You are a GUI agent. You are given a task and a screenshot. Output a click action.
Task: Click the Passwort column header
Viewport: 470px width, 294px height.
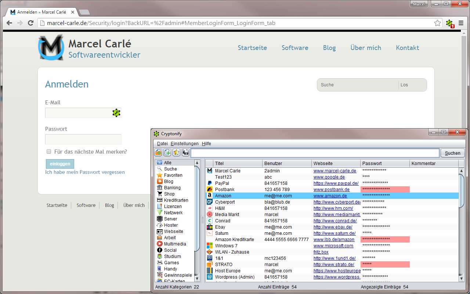(x=385, y=164)
